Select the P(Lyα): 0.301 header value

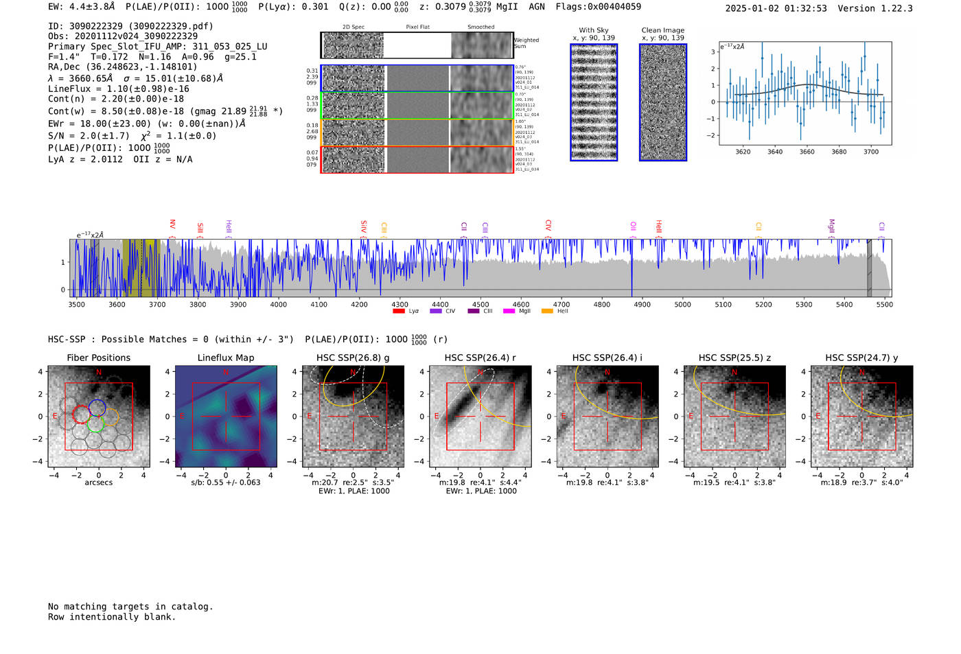pyautogui.click(x=293, y=7)
